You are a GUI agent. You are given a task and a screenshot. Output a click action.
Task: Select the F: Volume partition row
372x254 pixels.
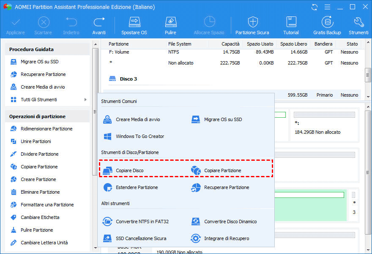[x=232, y=52]
